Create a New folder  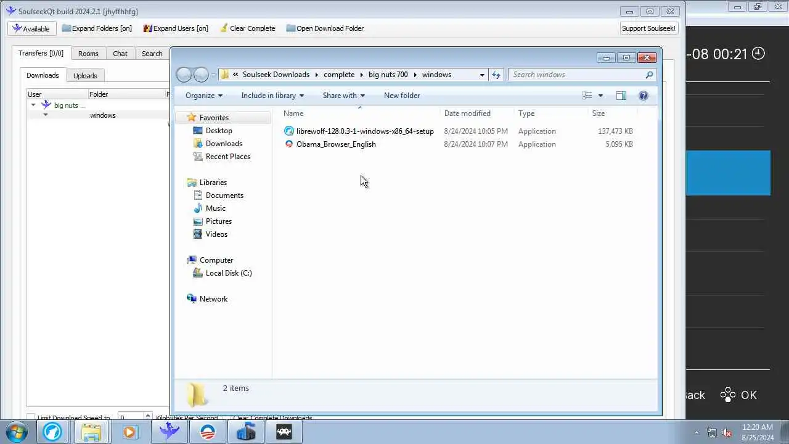point(402,96)
